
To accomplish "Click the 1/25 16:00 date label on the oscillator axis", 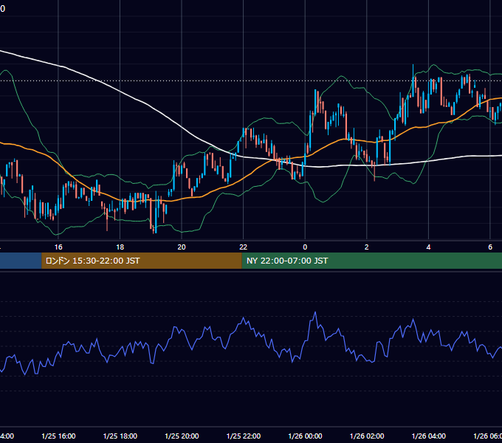I will pyautogui.click(x=58, y=436).
